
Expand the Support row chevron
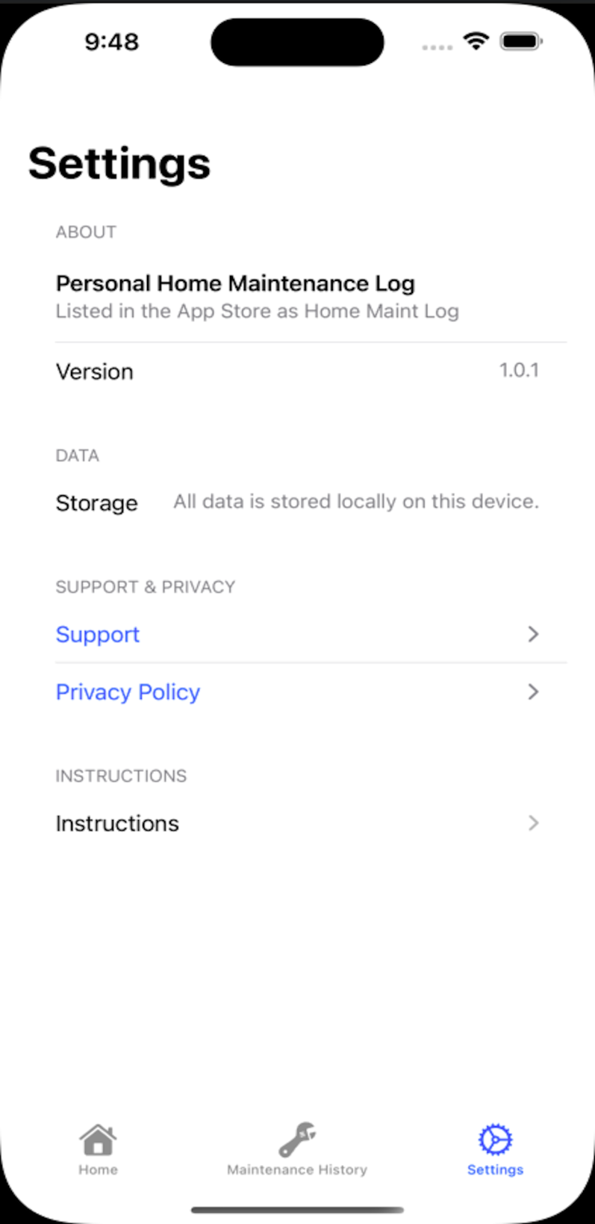[533, 634]
